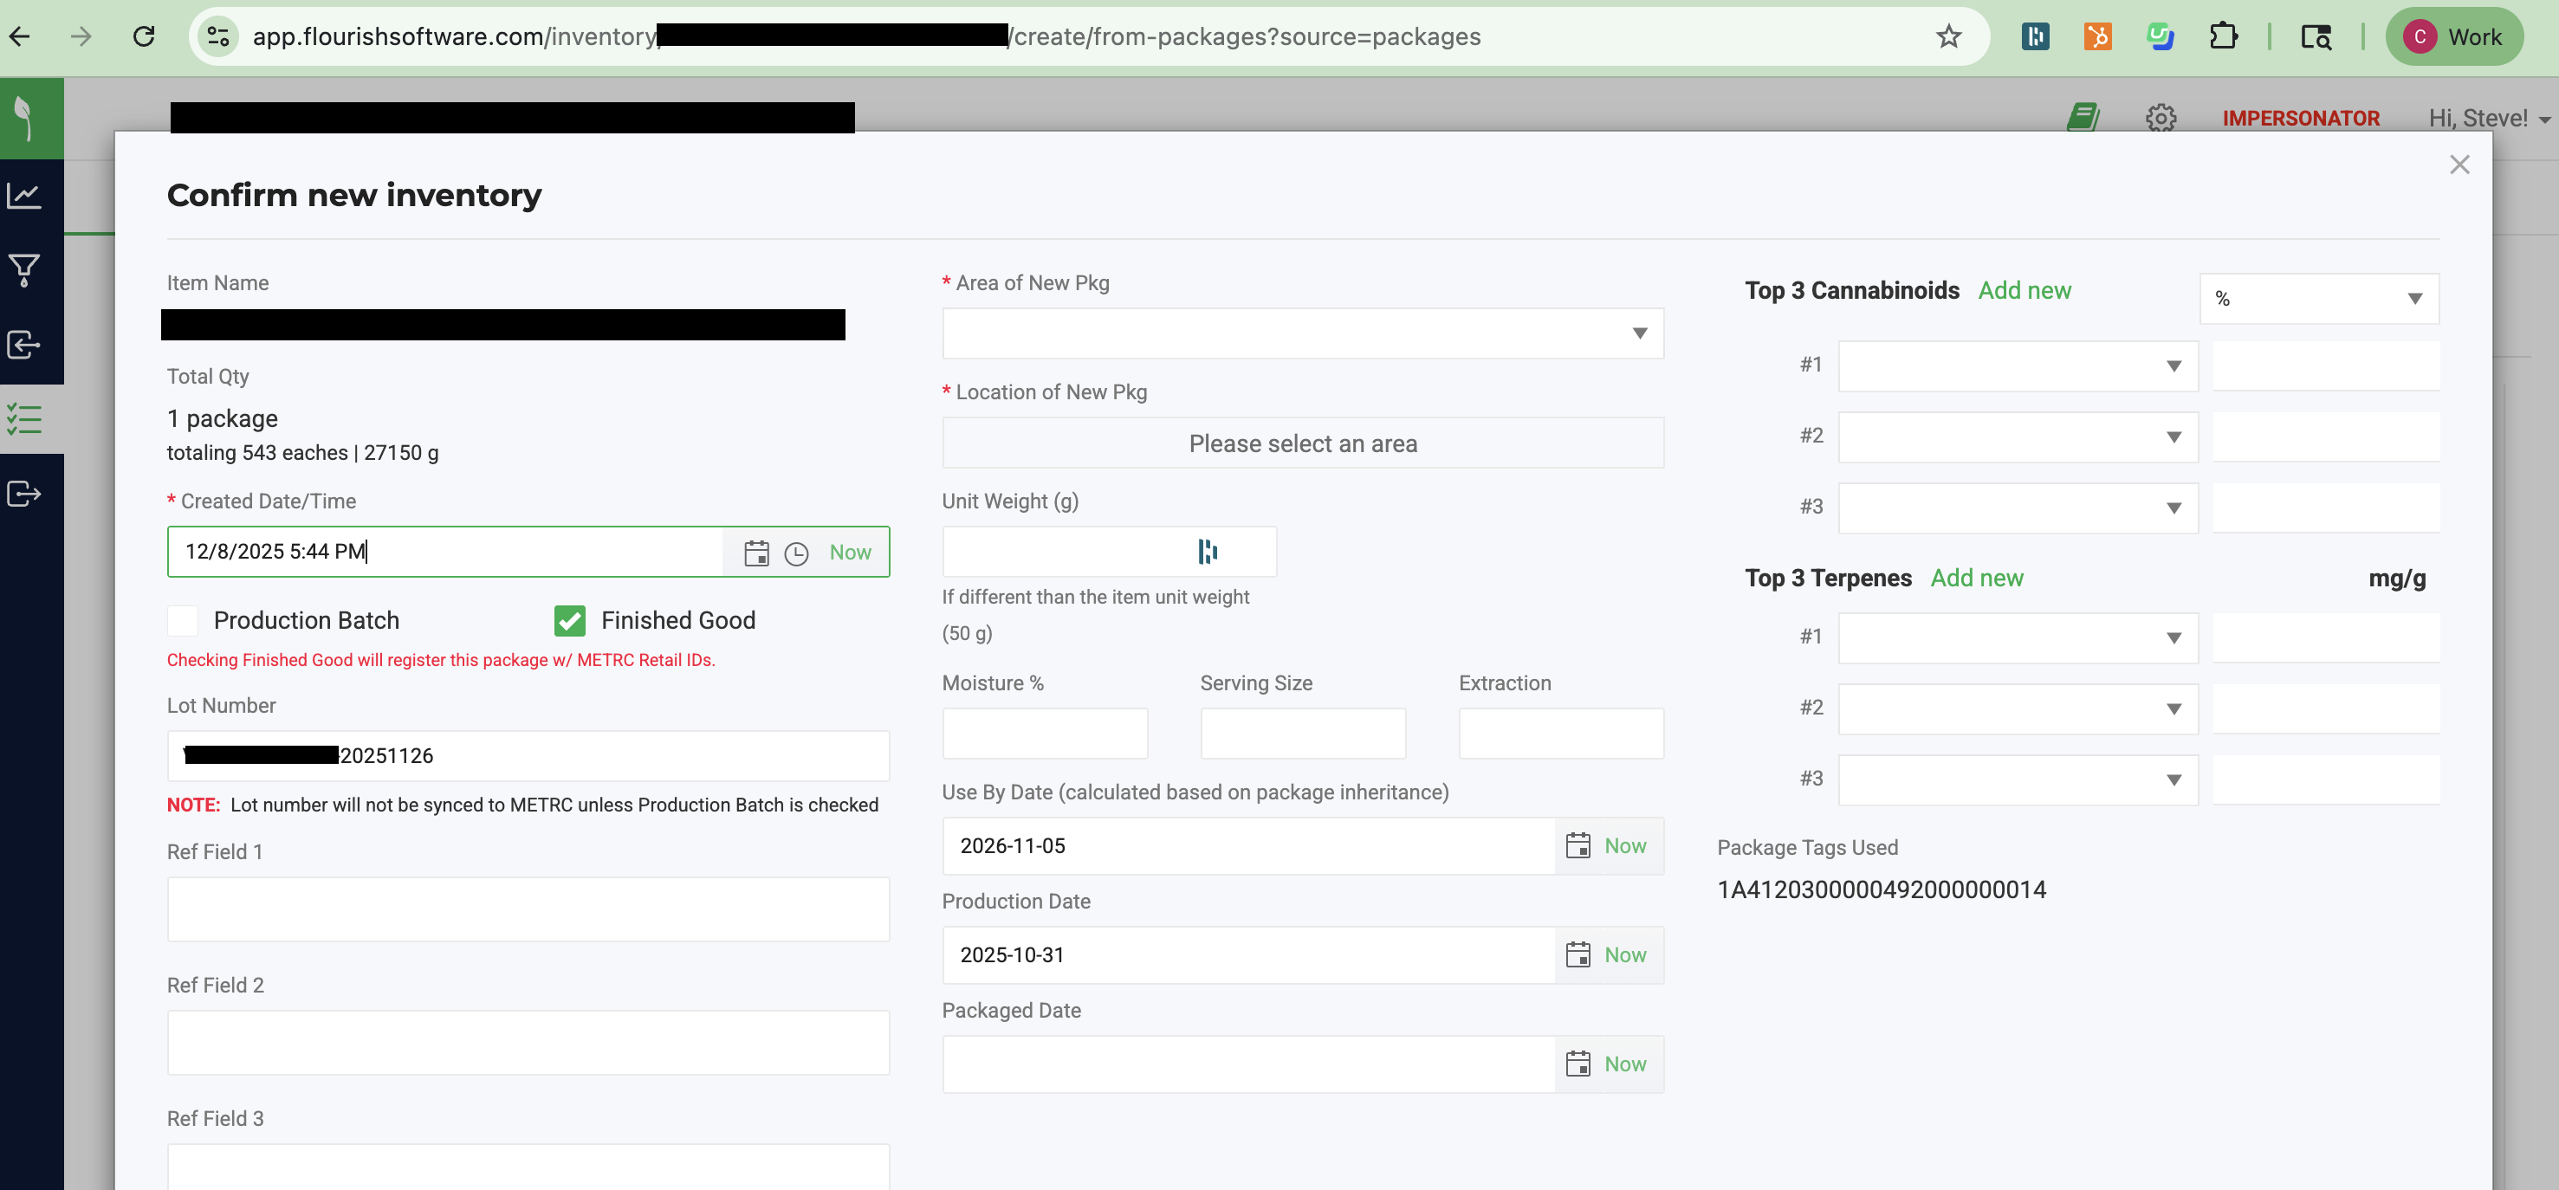Expand Terpene #2 selection dropdown

click(x=2017, y=709)
